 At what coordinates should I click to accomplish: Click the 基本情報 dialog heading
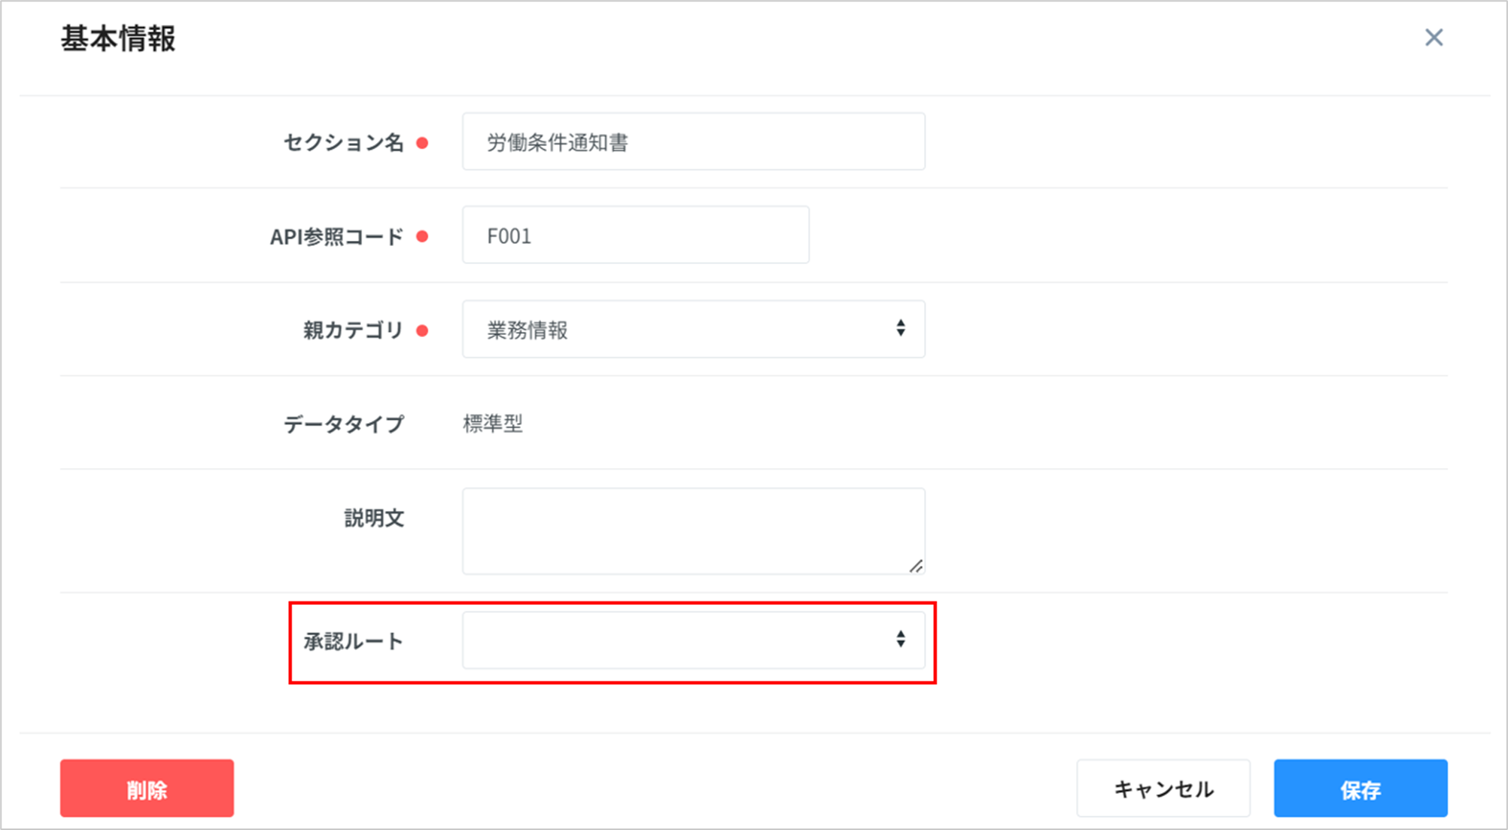[118, 39]
